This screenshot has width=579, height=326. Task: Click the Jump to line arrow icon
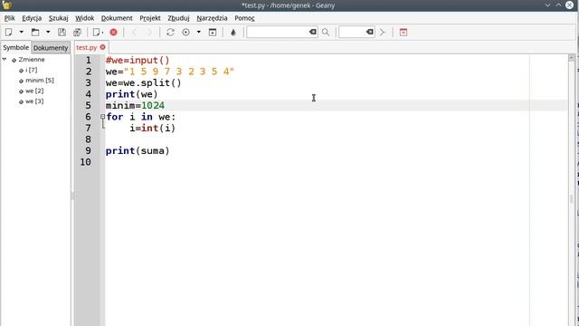pyautogui.click(x=383, y=33)
